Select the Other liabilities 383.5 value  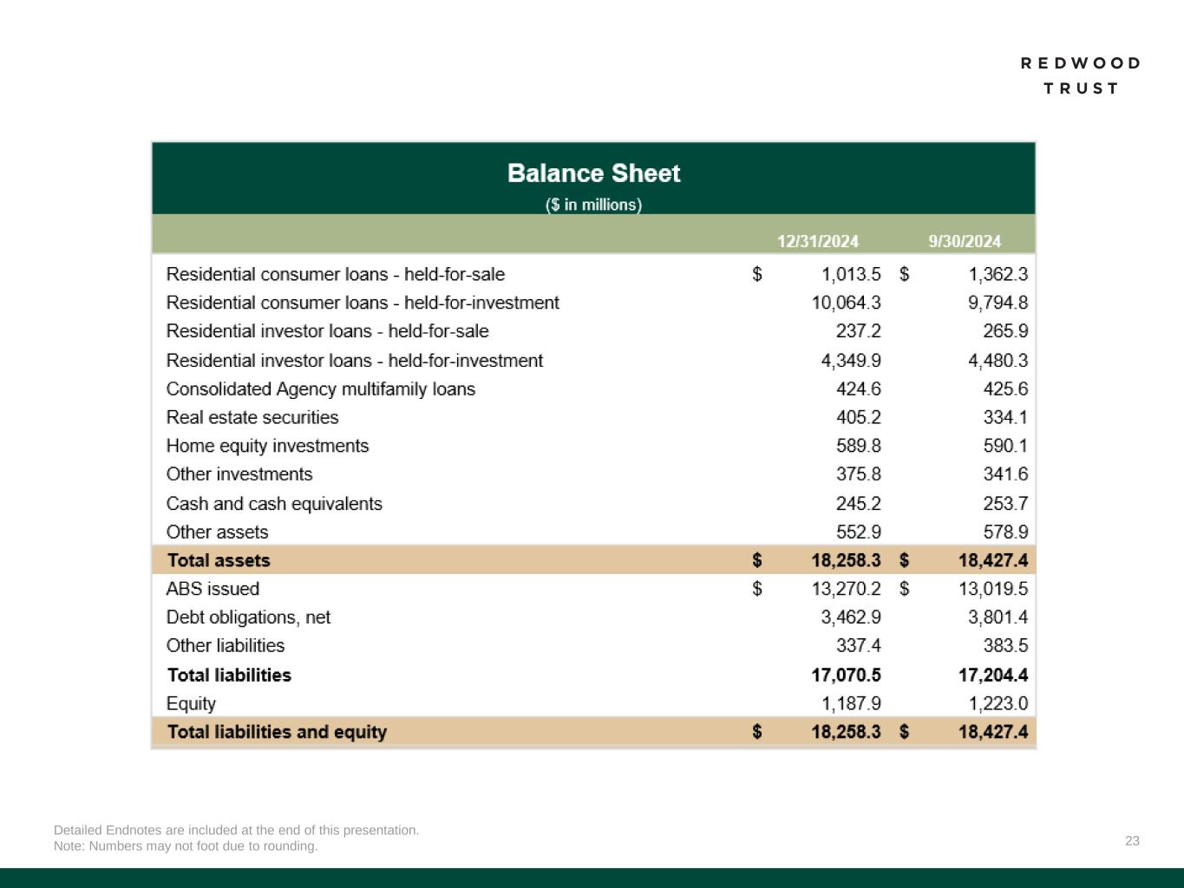(x=1004, y=646)
